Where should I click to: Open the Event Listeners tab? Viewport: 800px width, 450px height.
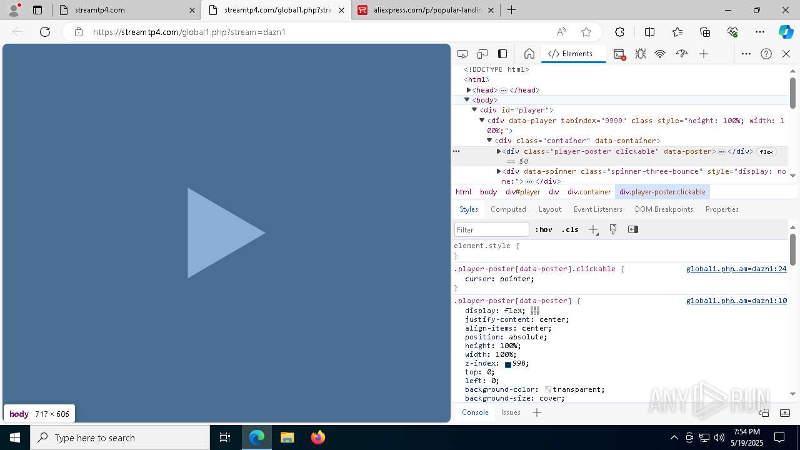pos(598,209)
